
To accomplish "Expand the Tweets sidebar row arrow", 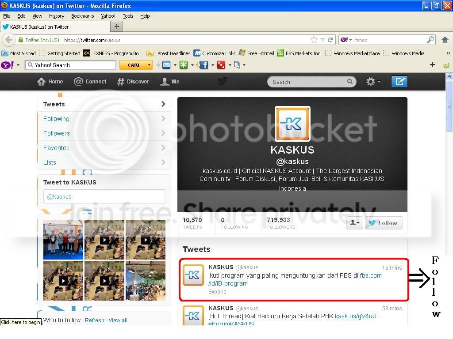I will [x=163, y=104].
